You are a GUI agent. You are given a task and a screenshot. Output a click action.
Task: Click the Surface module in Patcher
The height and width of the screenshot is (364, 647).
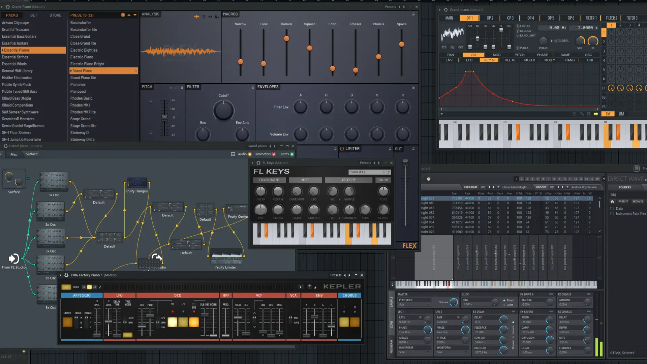point(14,180)
